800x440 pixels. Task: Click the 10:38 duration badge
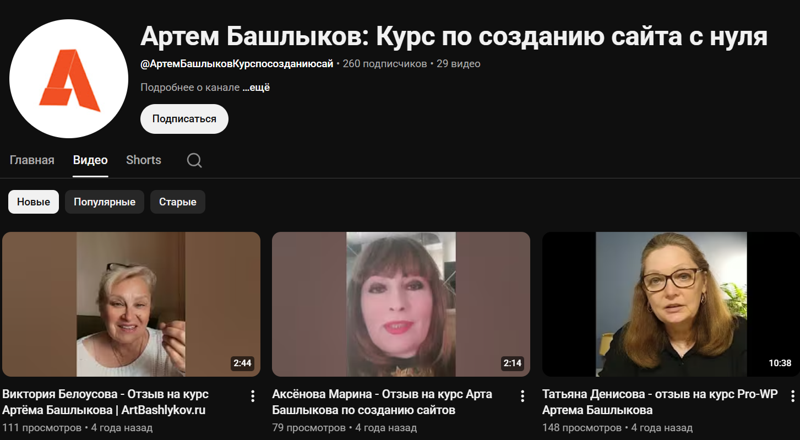(780, 363)
